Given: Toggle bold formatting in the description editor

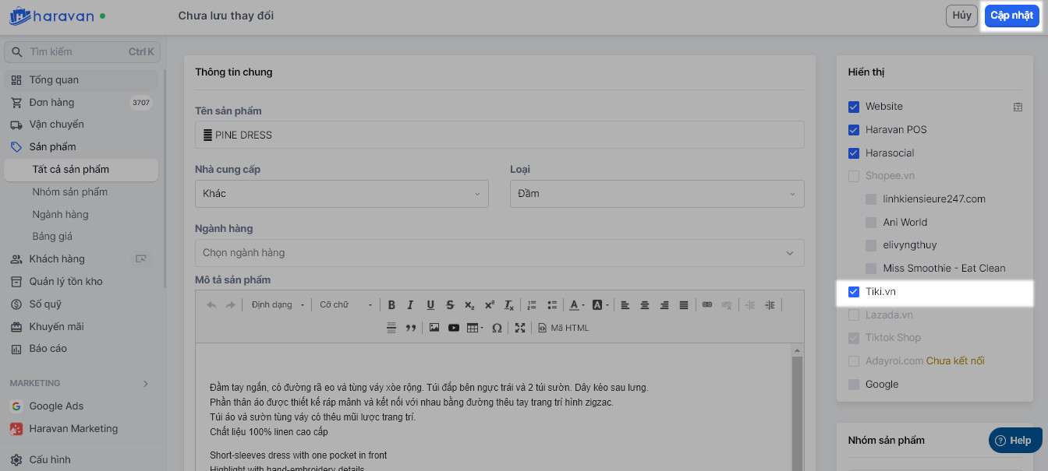Looking at the screenshot, I should click(391, 305).
